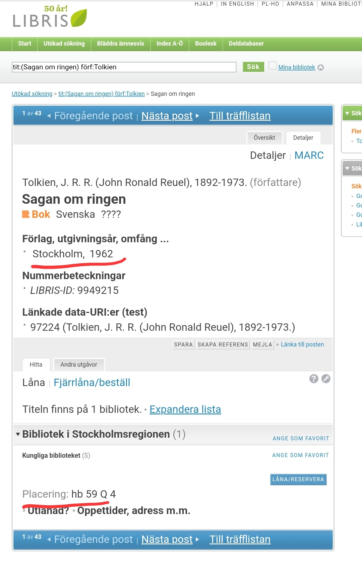
Task: Open the help question mark icon
Action: pyautogui.click(x=314, y=379)
